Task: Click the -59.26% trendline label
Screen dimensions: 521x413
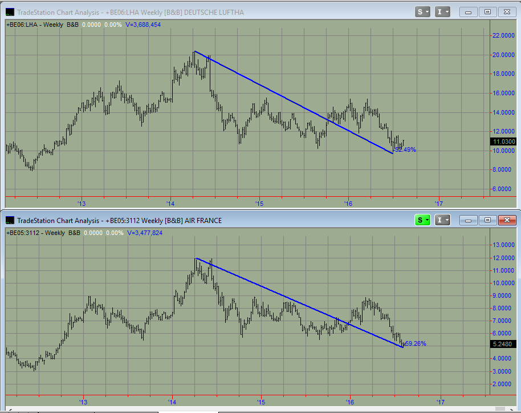Action: pyautogui.click(x=415, y=343)
